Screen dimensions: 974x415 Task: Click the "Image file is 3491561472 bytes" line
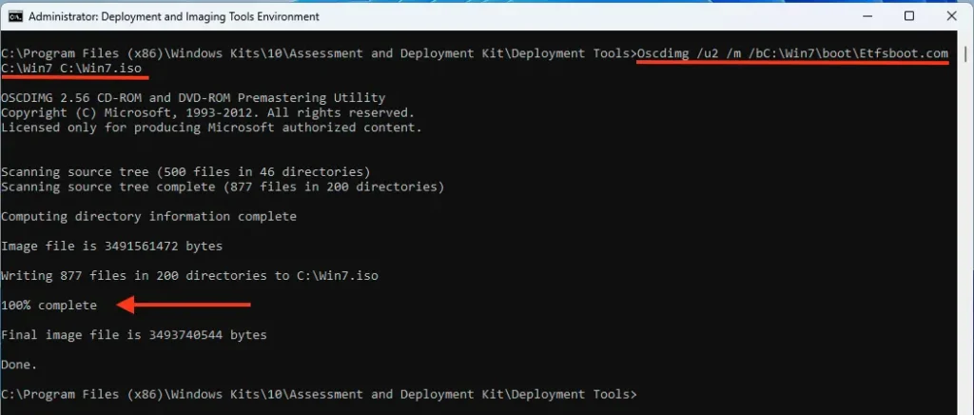tap(112, 246)
